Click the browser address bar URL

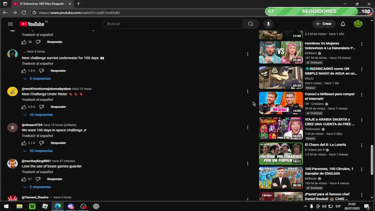coord(79,13)
